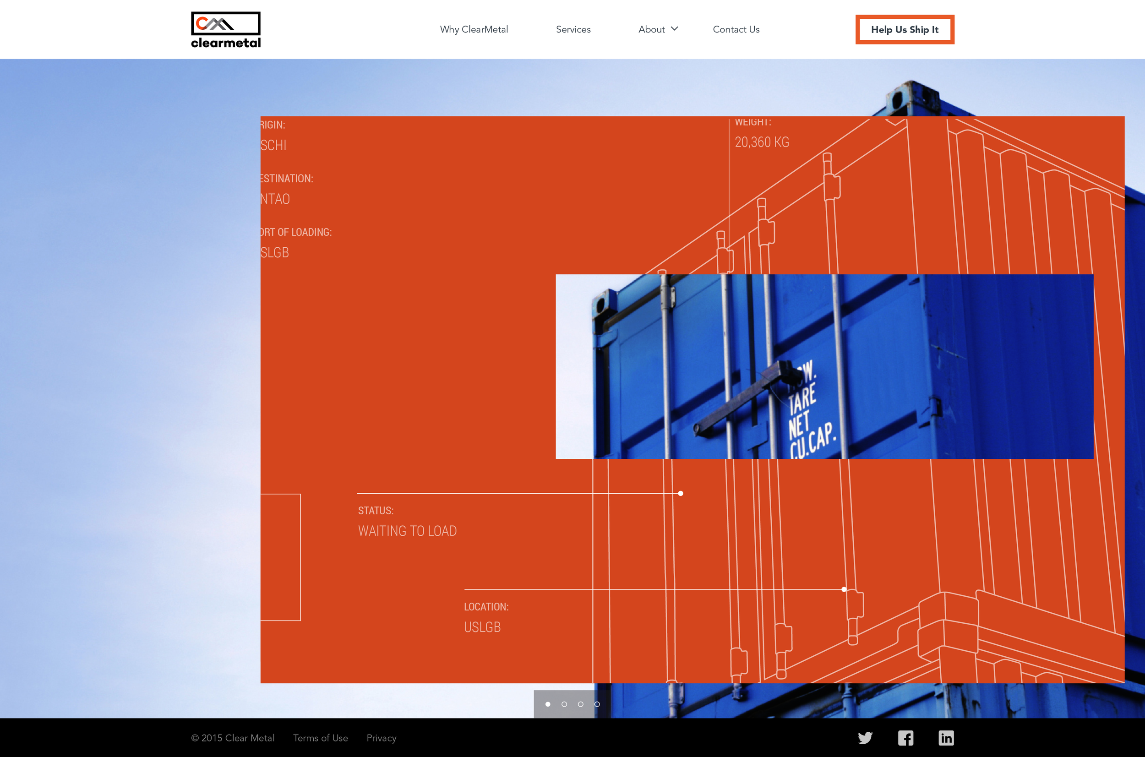Open the Terms of Use link
1145x757 pixels.
[321, 738]
